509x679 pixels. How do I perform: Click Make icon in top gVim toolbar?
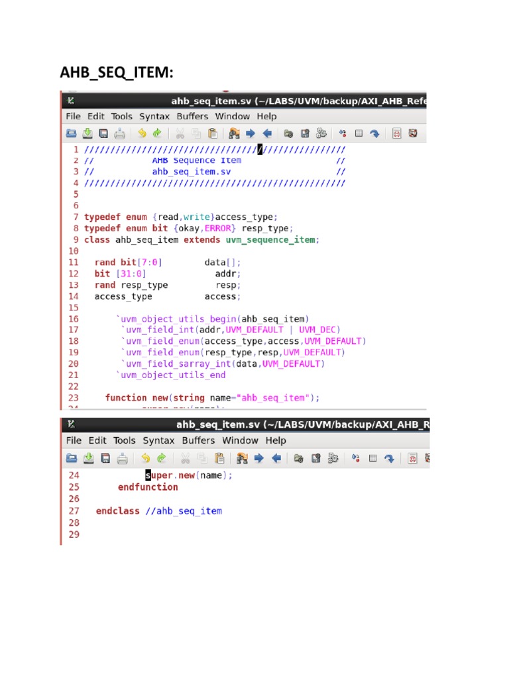[x=343, y=133]
